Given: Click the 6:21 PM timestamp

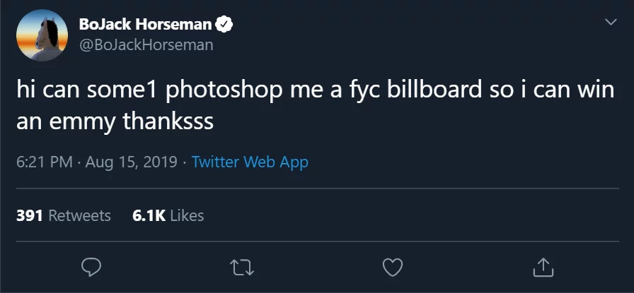Looking at the screenshot, I should (44, 162).
